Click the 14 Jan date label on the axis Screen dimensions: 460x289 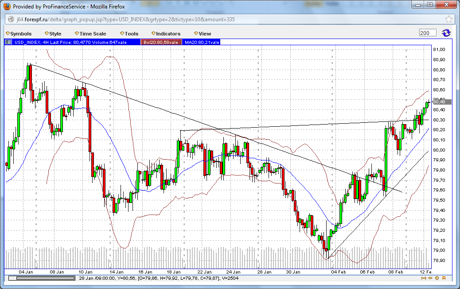coord(117,272)
